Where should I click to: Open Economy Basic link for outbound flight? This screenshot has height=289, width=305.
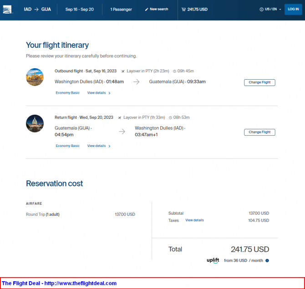[67, 93]
